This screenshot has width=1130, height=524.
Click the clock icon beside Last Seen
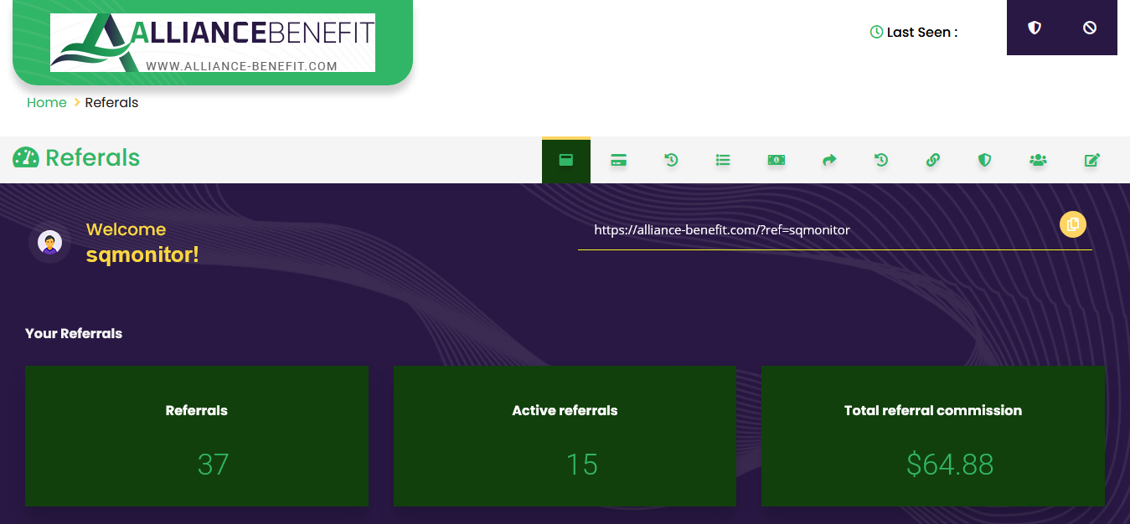[876, 32]
